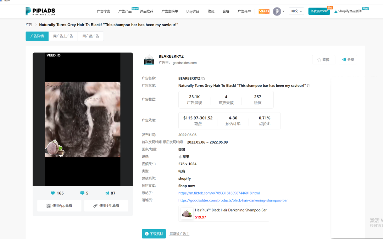
Task: Switch to the 同产品广告 tab
Action: pos(91,36)
